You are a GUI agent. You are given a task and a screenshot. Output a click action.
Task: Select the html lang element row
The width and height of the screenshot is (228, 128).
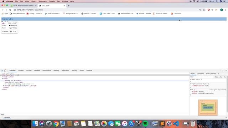click(x=94, y=75)
